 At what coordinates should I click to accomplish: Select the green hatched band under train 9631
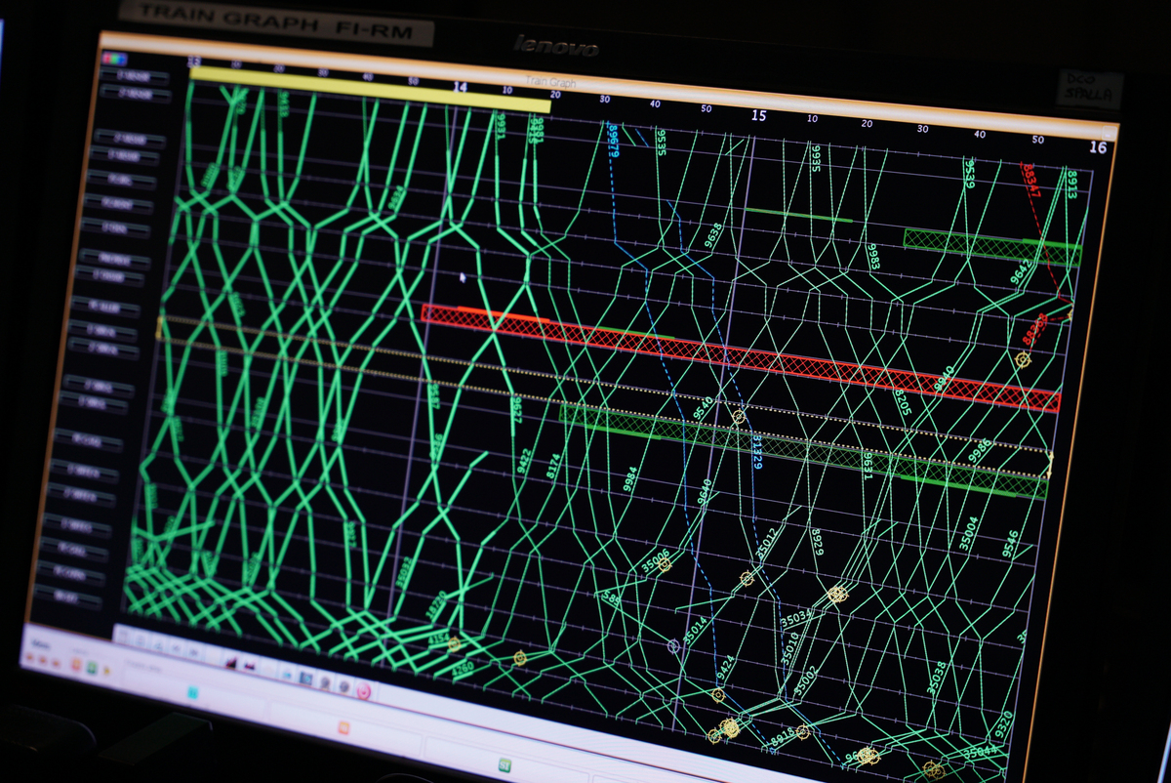(x=803, y=452)
